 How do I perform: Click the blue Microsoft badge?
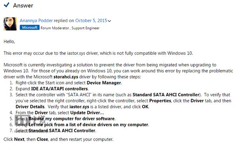pyautogui.click(x=30, y=27)
